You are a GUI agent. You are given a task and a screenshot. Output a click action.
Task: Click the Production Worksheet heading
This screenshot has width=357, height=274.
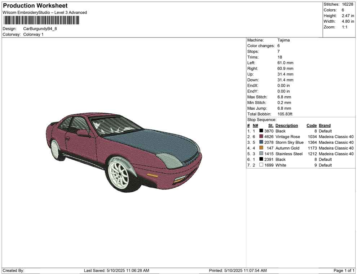click(35, 6)
